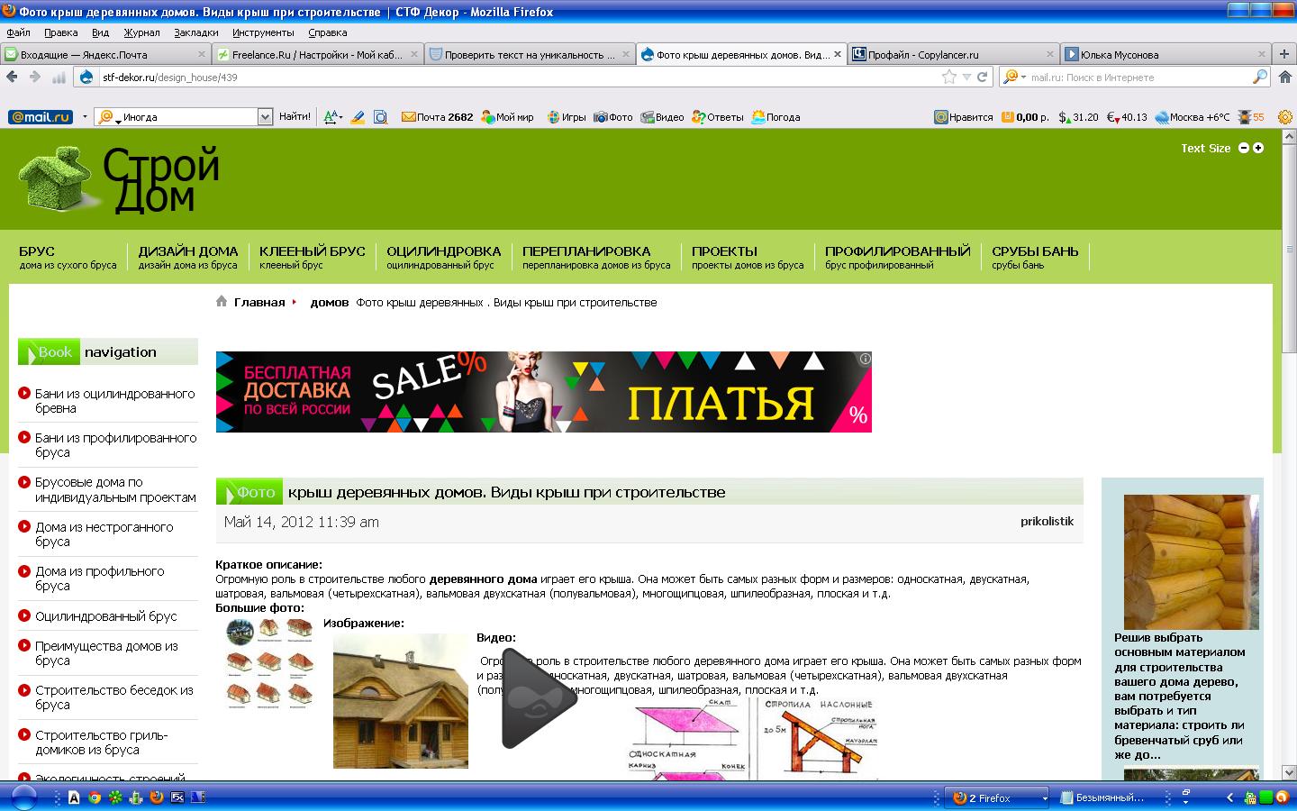Open Видео toolbar shortcut
1297x811 pixels.
(x=662, y=117)
